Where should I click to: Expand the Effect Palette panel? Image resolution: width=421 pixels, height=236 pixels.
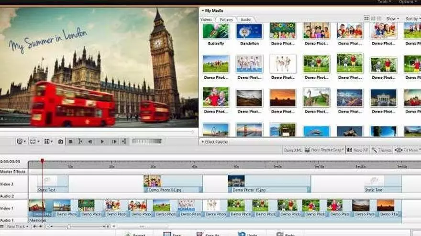(x=203, y=142)
